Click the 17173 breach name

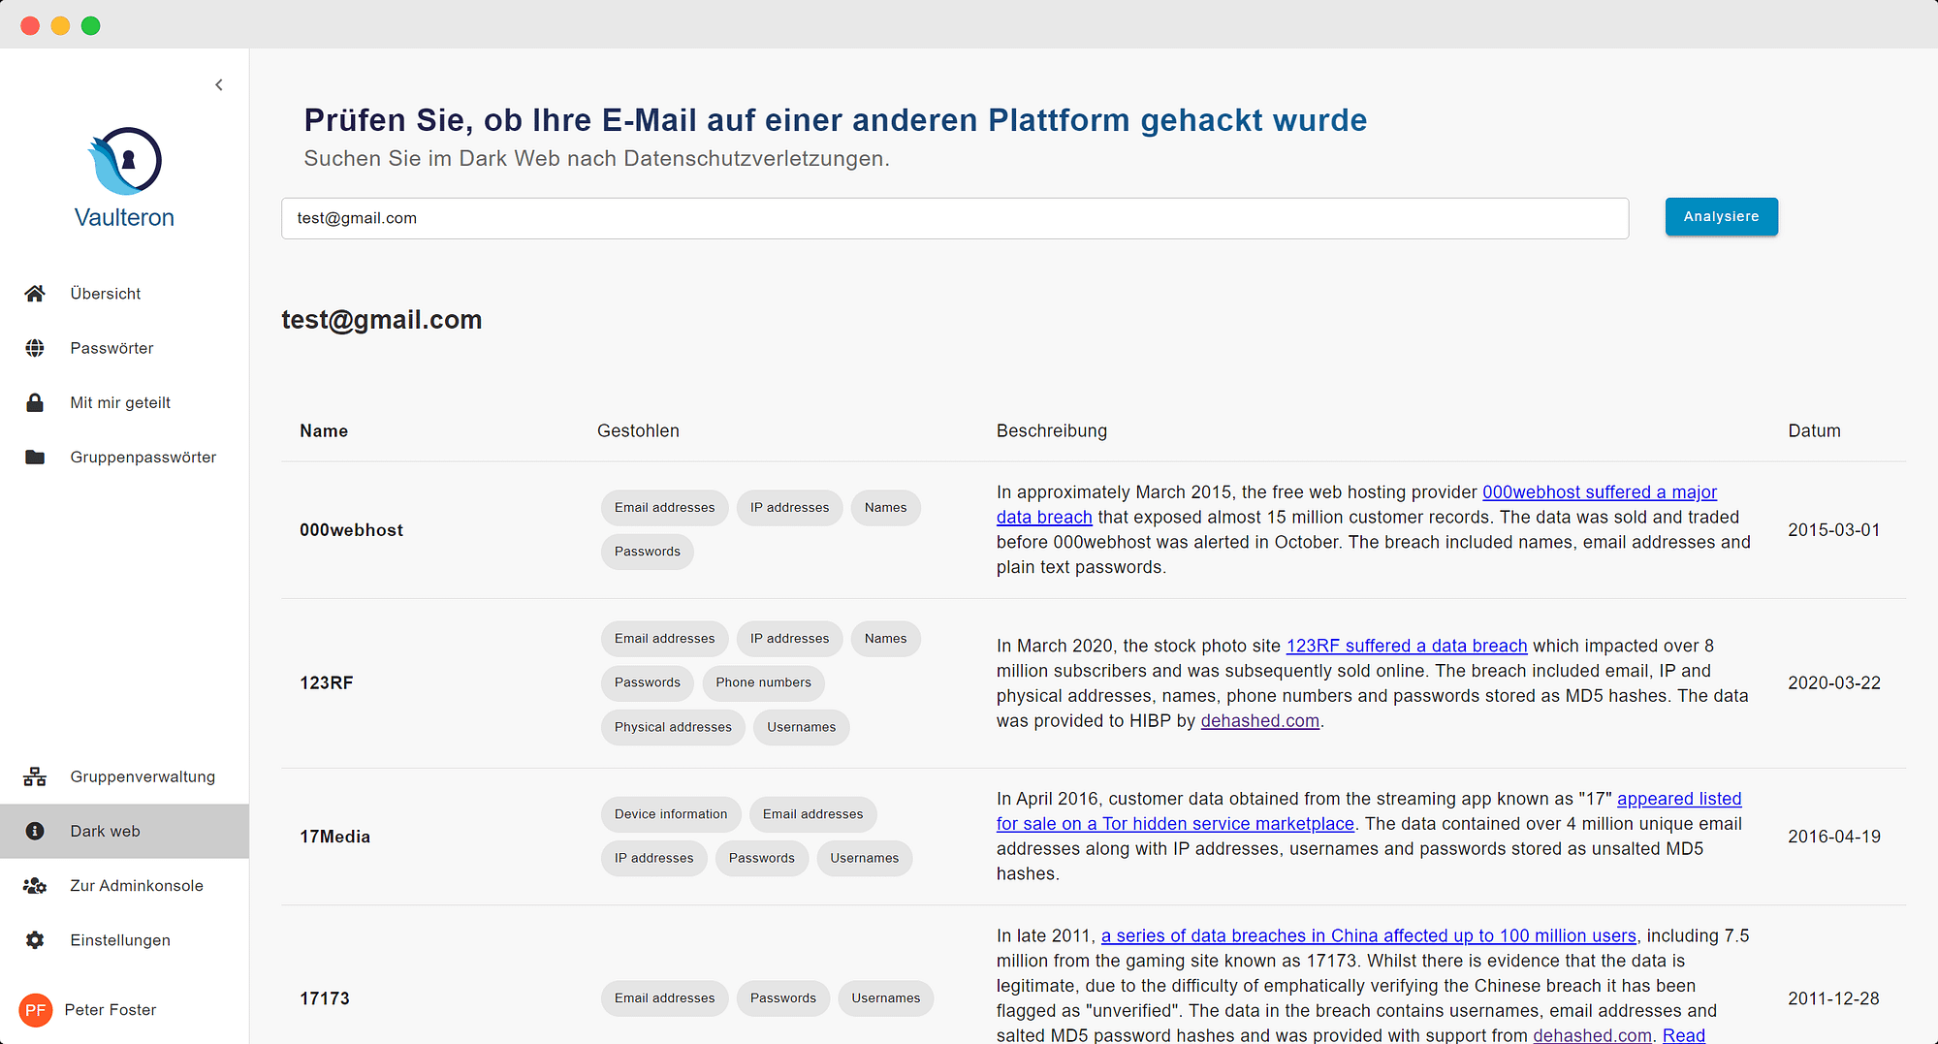[325, 998]
